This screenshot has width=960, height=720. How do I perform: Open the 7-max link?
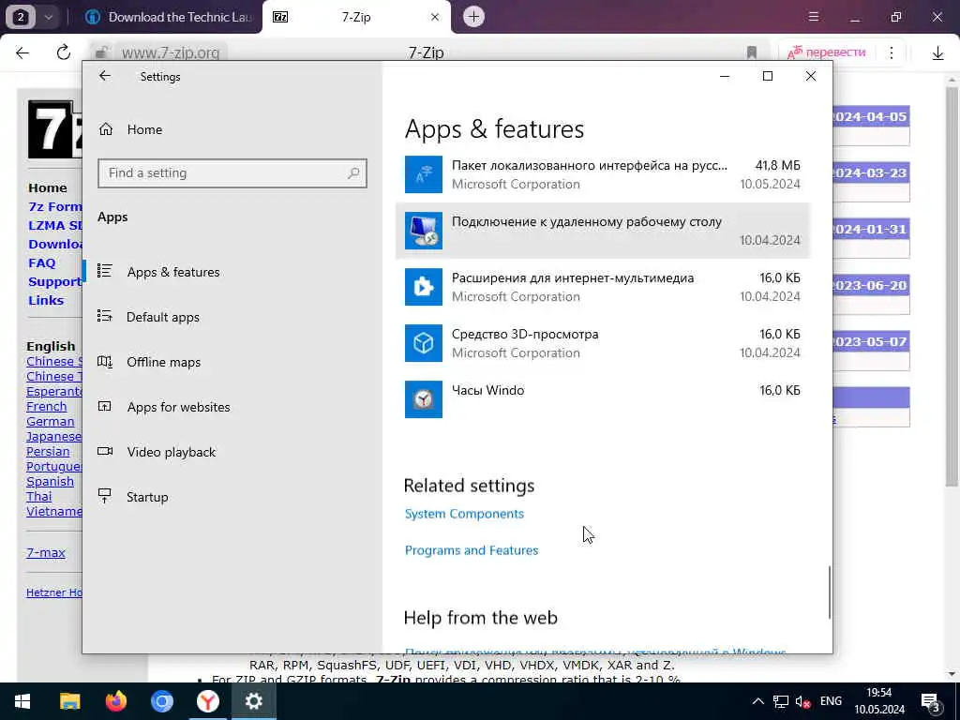click(45, 552)
